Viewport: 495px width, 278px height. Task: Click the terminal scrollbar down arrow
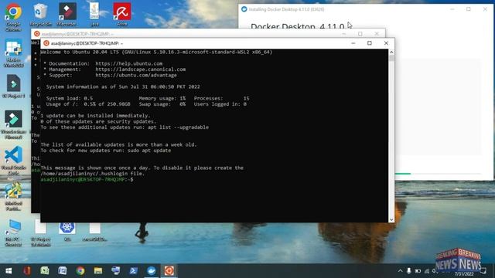(391, 219)
